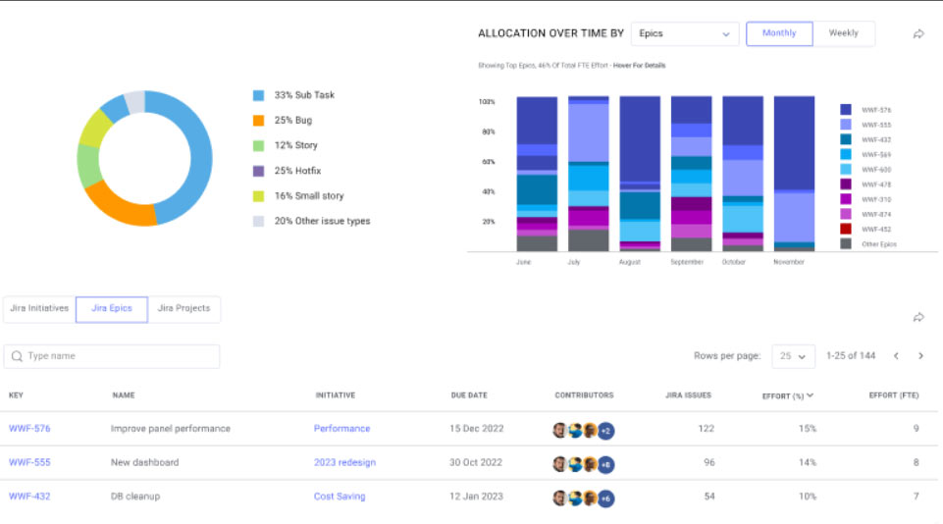Click the extra contributors badge in DB cleanup row
This screenshot has width=943, height=524.
pyautogui.click(x=605, y=498)
